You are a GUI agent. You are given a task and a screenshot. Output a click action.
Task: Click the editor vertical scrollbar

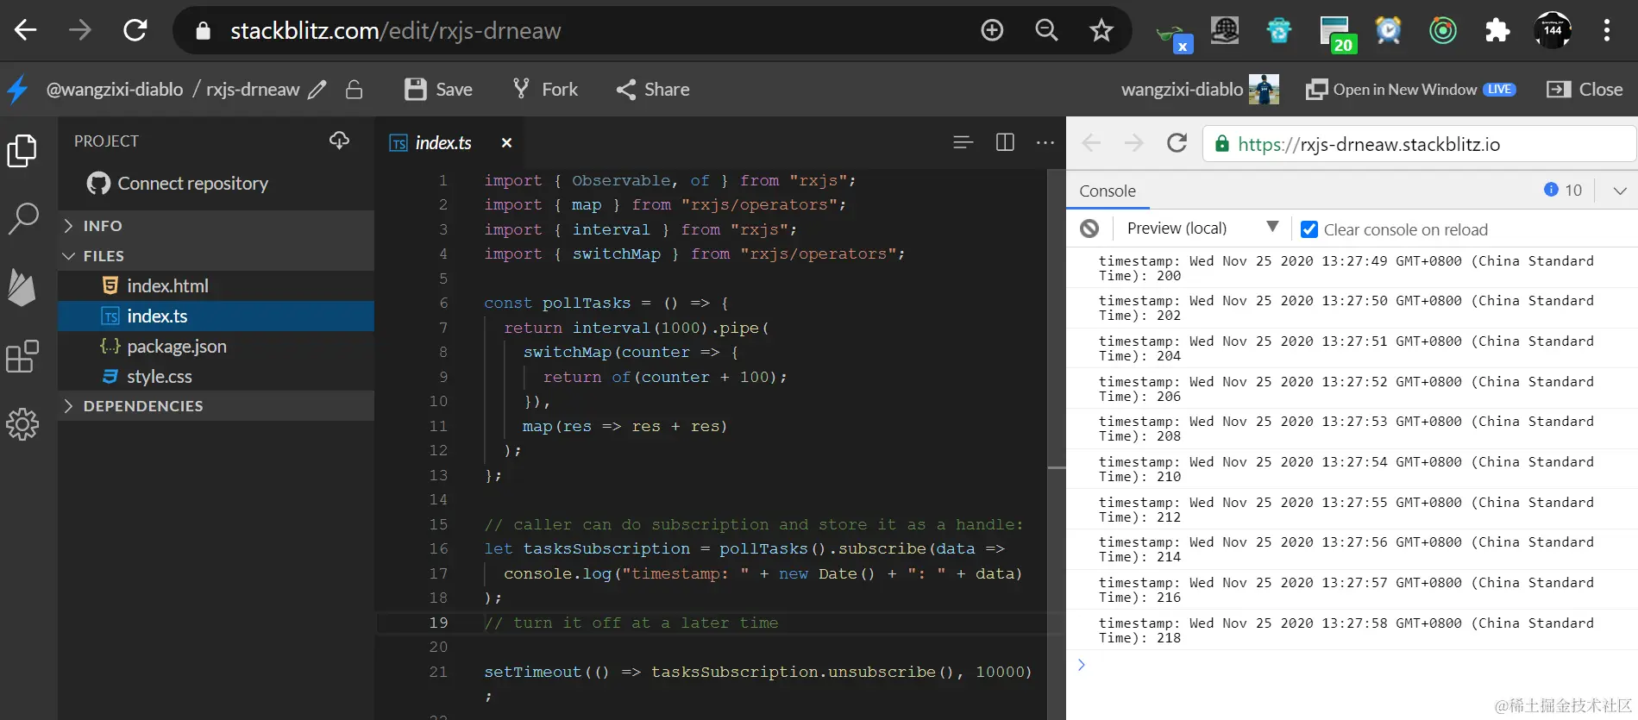point(1057,444)
